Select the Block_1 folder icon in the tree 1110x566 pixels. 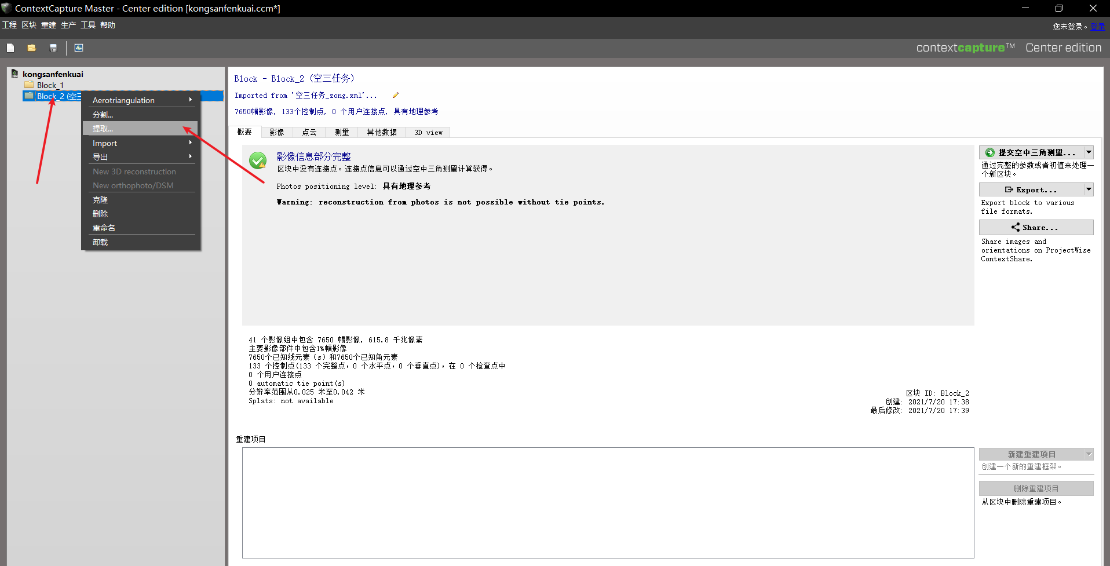[x=29, y=85]
